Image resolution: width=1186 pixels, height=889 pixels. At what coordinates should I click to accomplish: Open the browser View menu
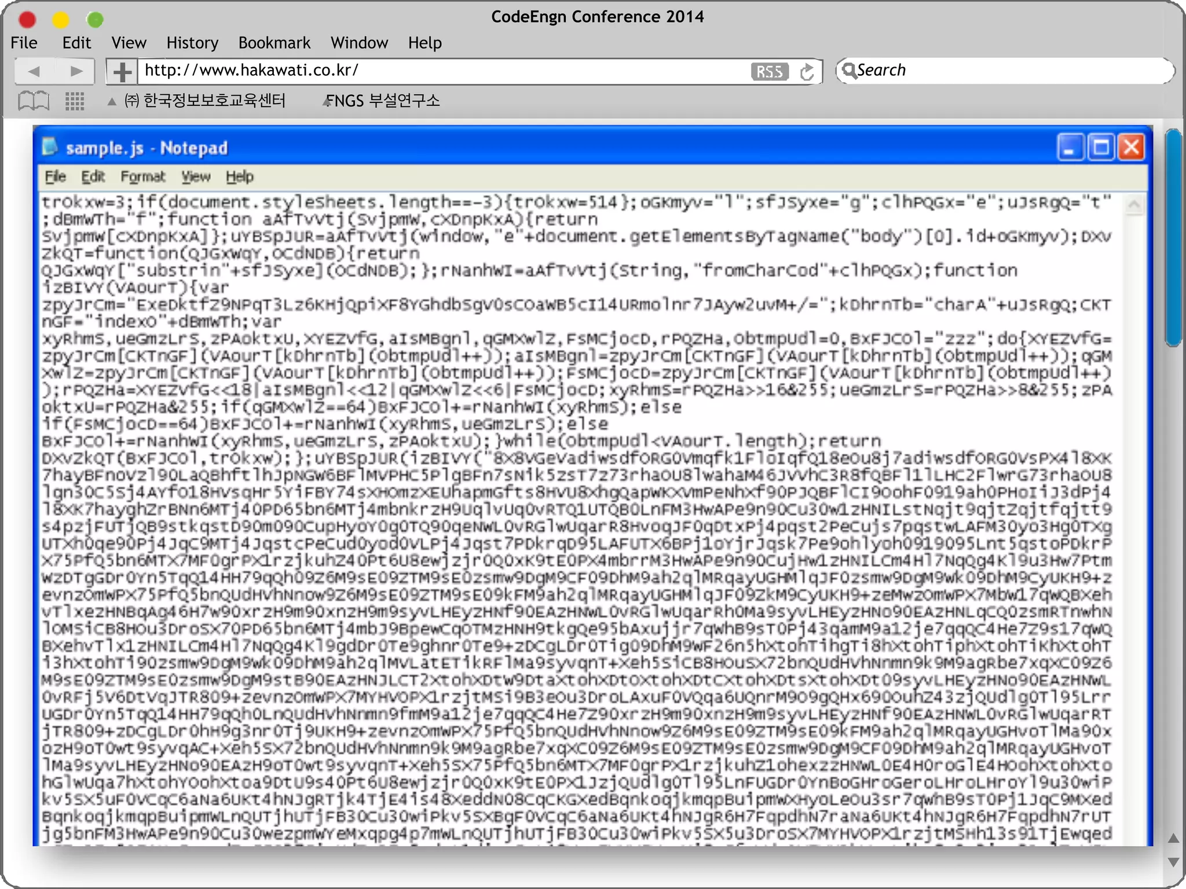pyautogui.click(x=129, y=43)
